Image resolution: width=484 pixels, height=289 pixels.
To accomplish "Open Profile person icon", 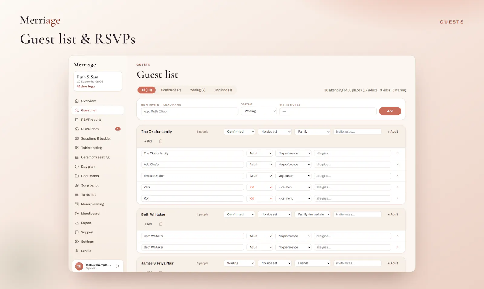I will coord(77,251).
